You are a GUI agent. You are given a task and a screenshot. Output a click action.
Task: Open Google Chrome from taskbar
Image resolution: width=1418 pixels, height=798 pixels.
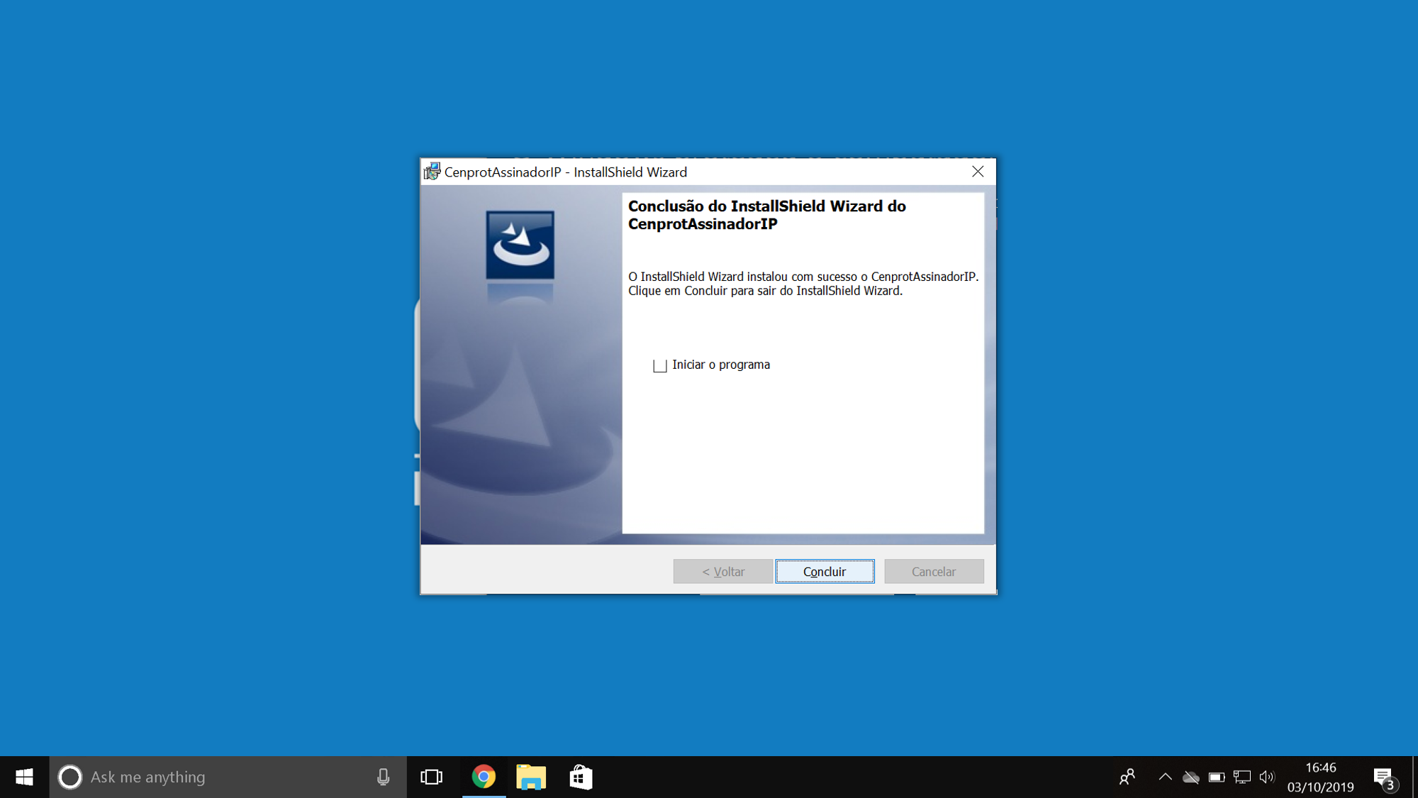[484, 777]
